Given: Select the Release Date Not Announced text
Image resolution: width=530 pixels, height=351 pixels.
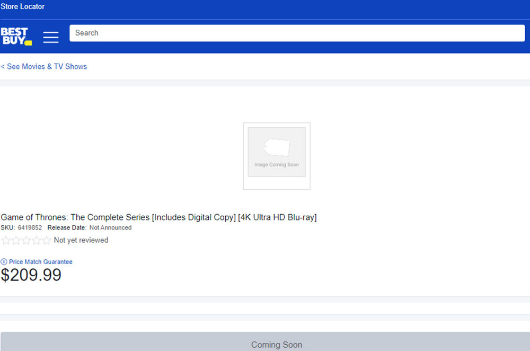Looking at the screenshot, I should (x=90, y=227).
